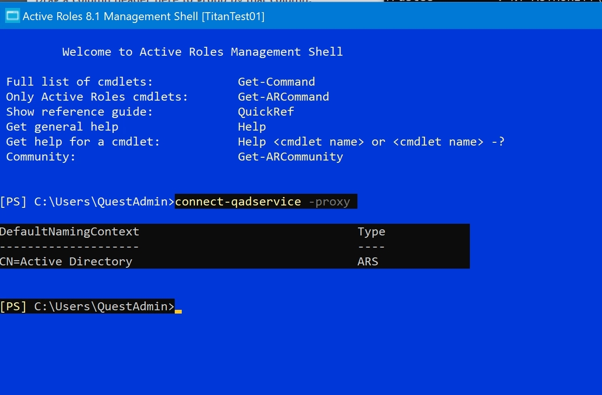Click the 'Only Active Roles cmdlets:' label
Screen dimensions: 602x395
point(97,97)
